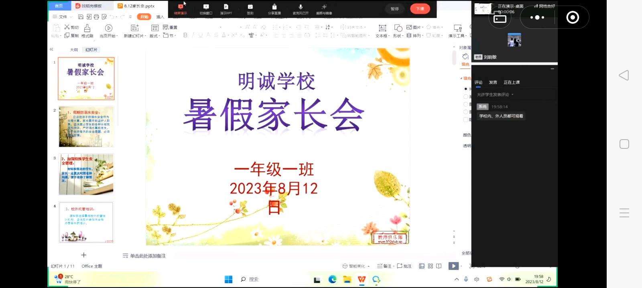Viewport: 642px width, 288px height.
Task: Switch to slide sorter view icon
Action: coord(431,266)
